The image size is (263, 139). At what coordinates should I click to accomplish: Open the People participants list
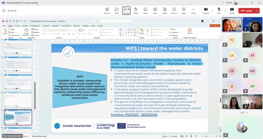(126, 11)
